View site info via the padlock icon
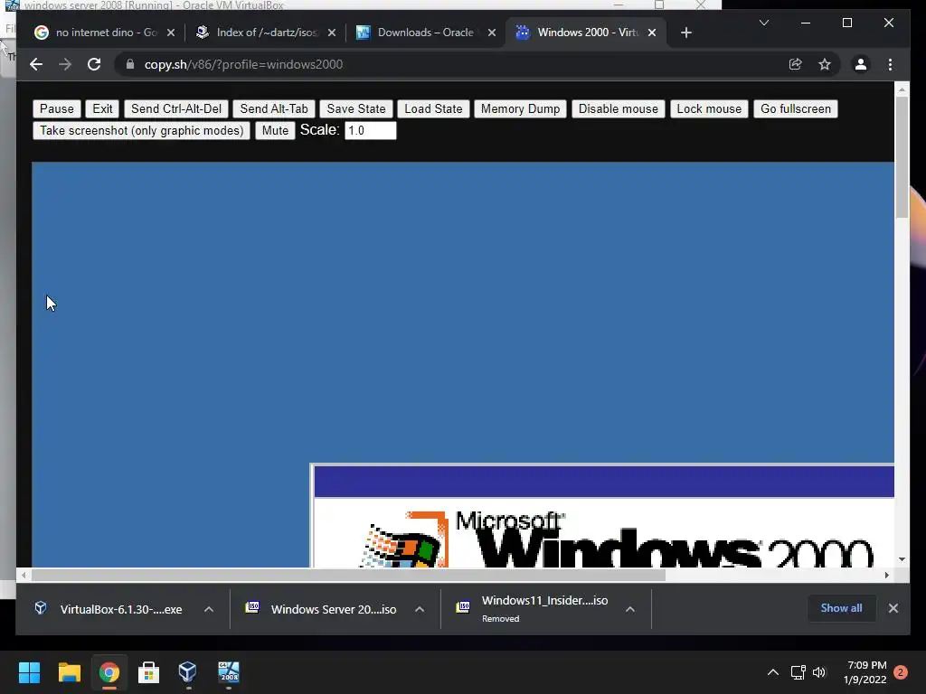 coord(130,64)
